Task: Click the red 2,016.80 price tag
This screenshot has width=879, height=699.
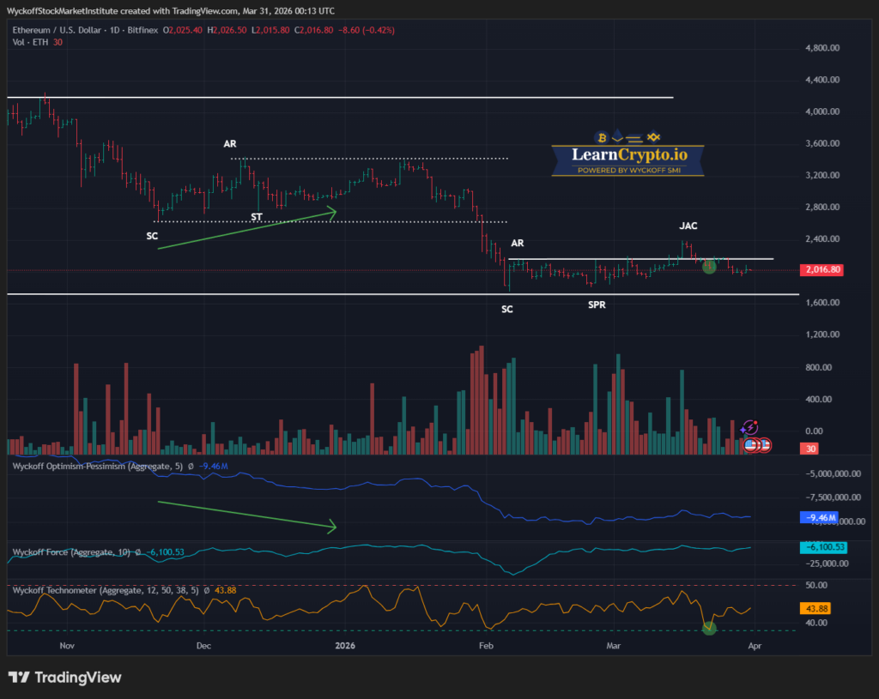Action: coord(821,269)
